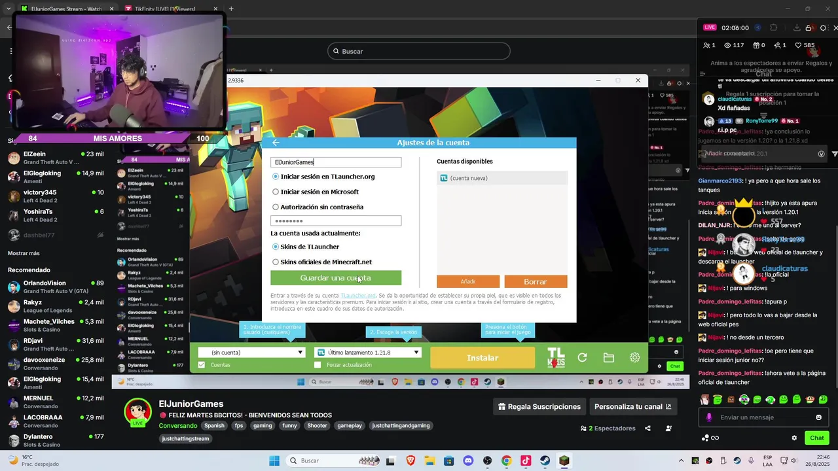The width and height of the screenshot is (838, 471).
Task: Click the Buscar search box on Kick page
Action: click(419, 51)
